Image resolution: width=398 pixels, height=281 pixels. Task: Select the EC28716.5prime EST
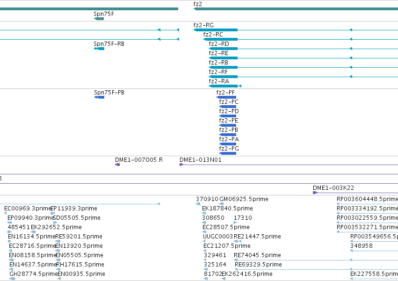(10, 251)
